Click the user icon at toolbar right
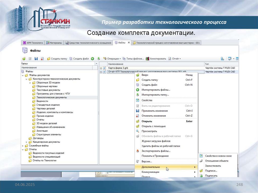This screenshot has height=193, width=258. click(222, 59)
